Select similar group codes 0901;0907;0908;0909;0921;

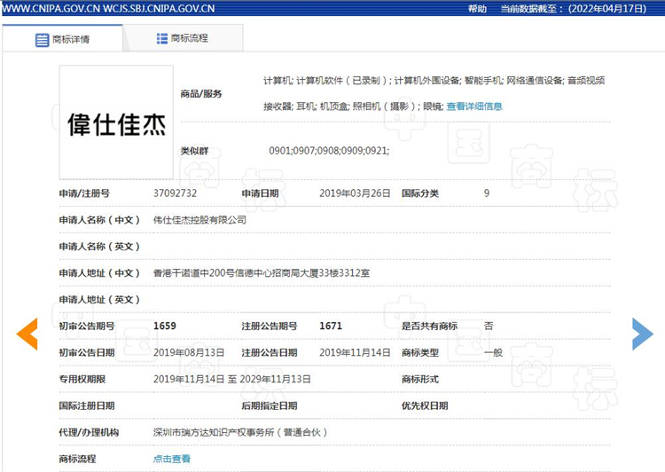point(329,151)
